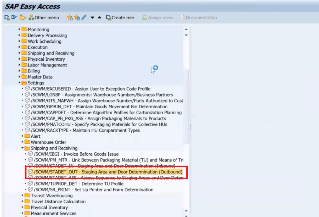Click cube icon of /SCWM/GMBIN_DET transaction

(x=27, y=107)
